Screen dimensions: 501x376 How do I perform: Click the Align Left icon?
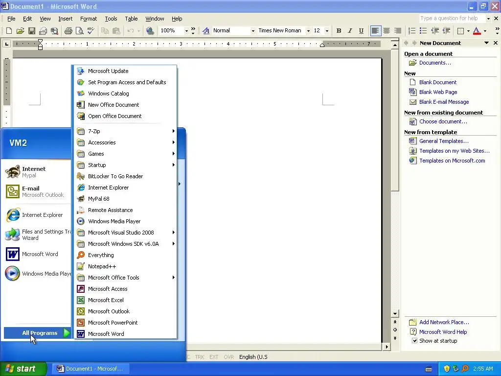tap(375, 31)
